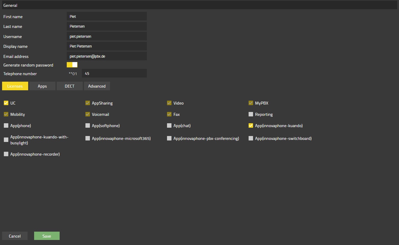The width and height of the screenshot is (399, 245).
Task: Uncheck the App(innovaphone-kuando) checkbox
Action: point(251,126)
